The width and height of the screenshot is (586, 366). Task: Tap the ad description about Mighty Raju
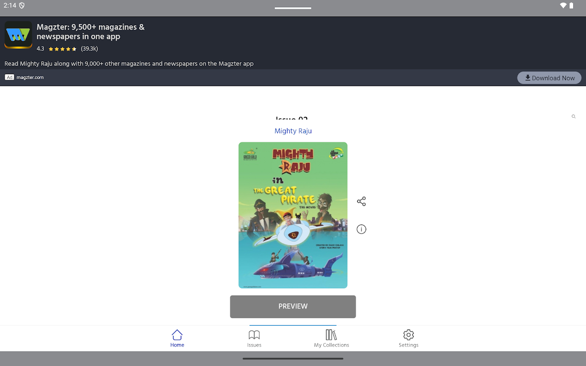pyautogui.click(x=129, y=64)
